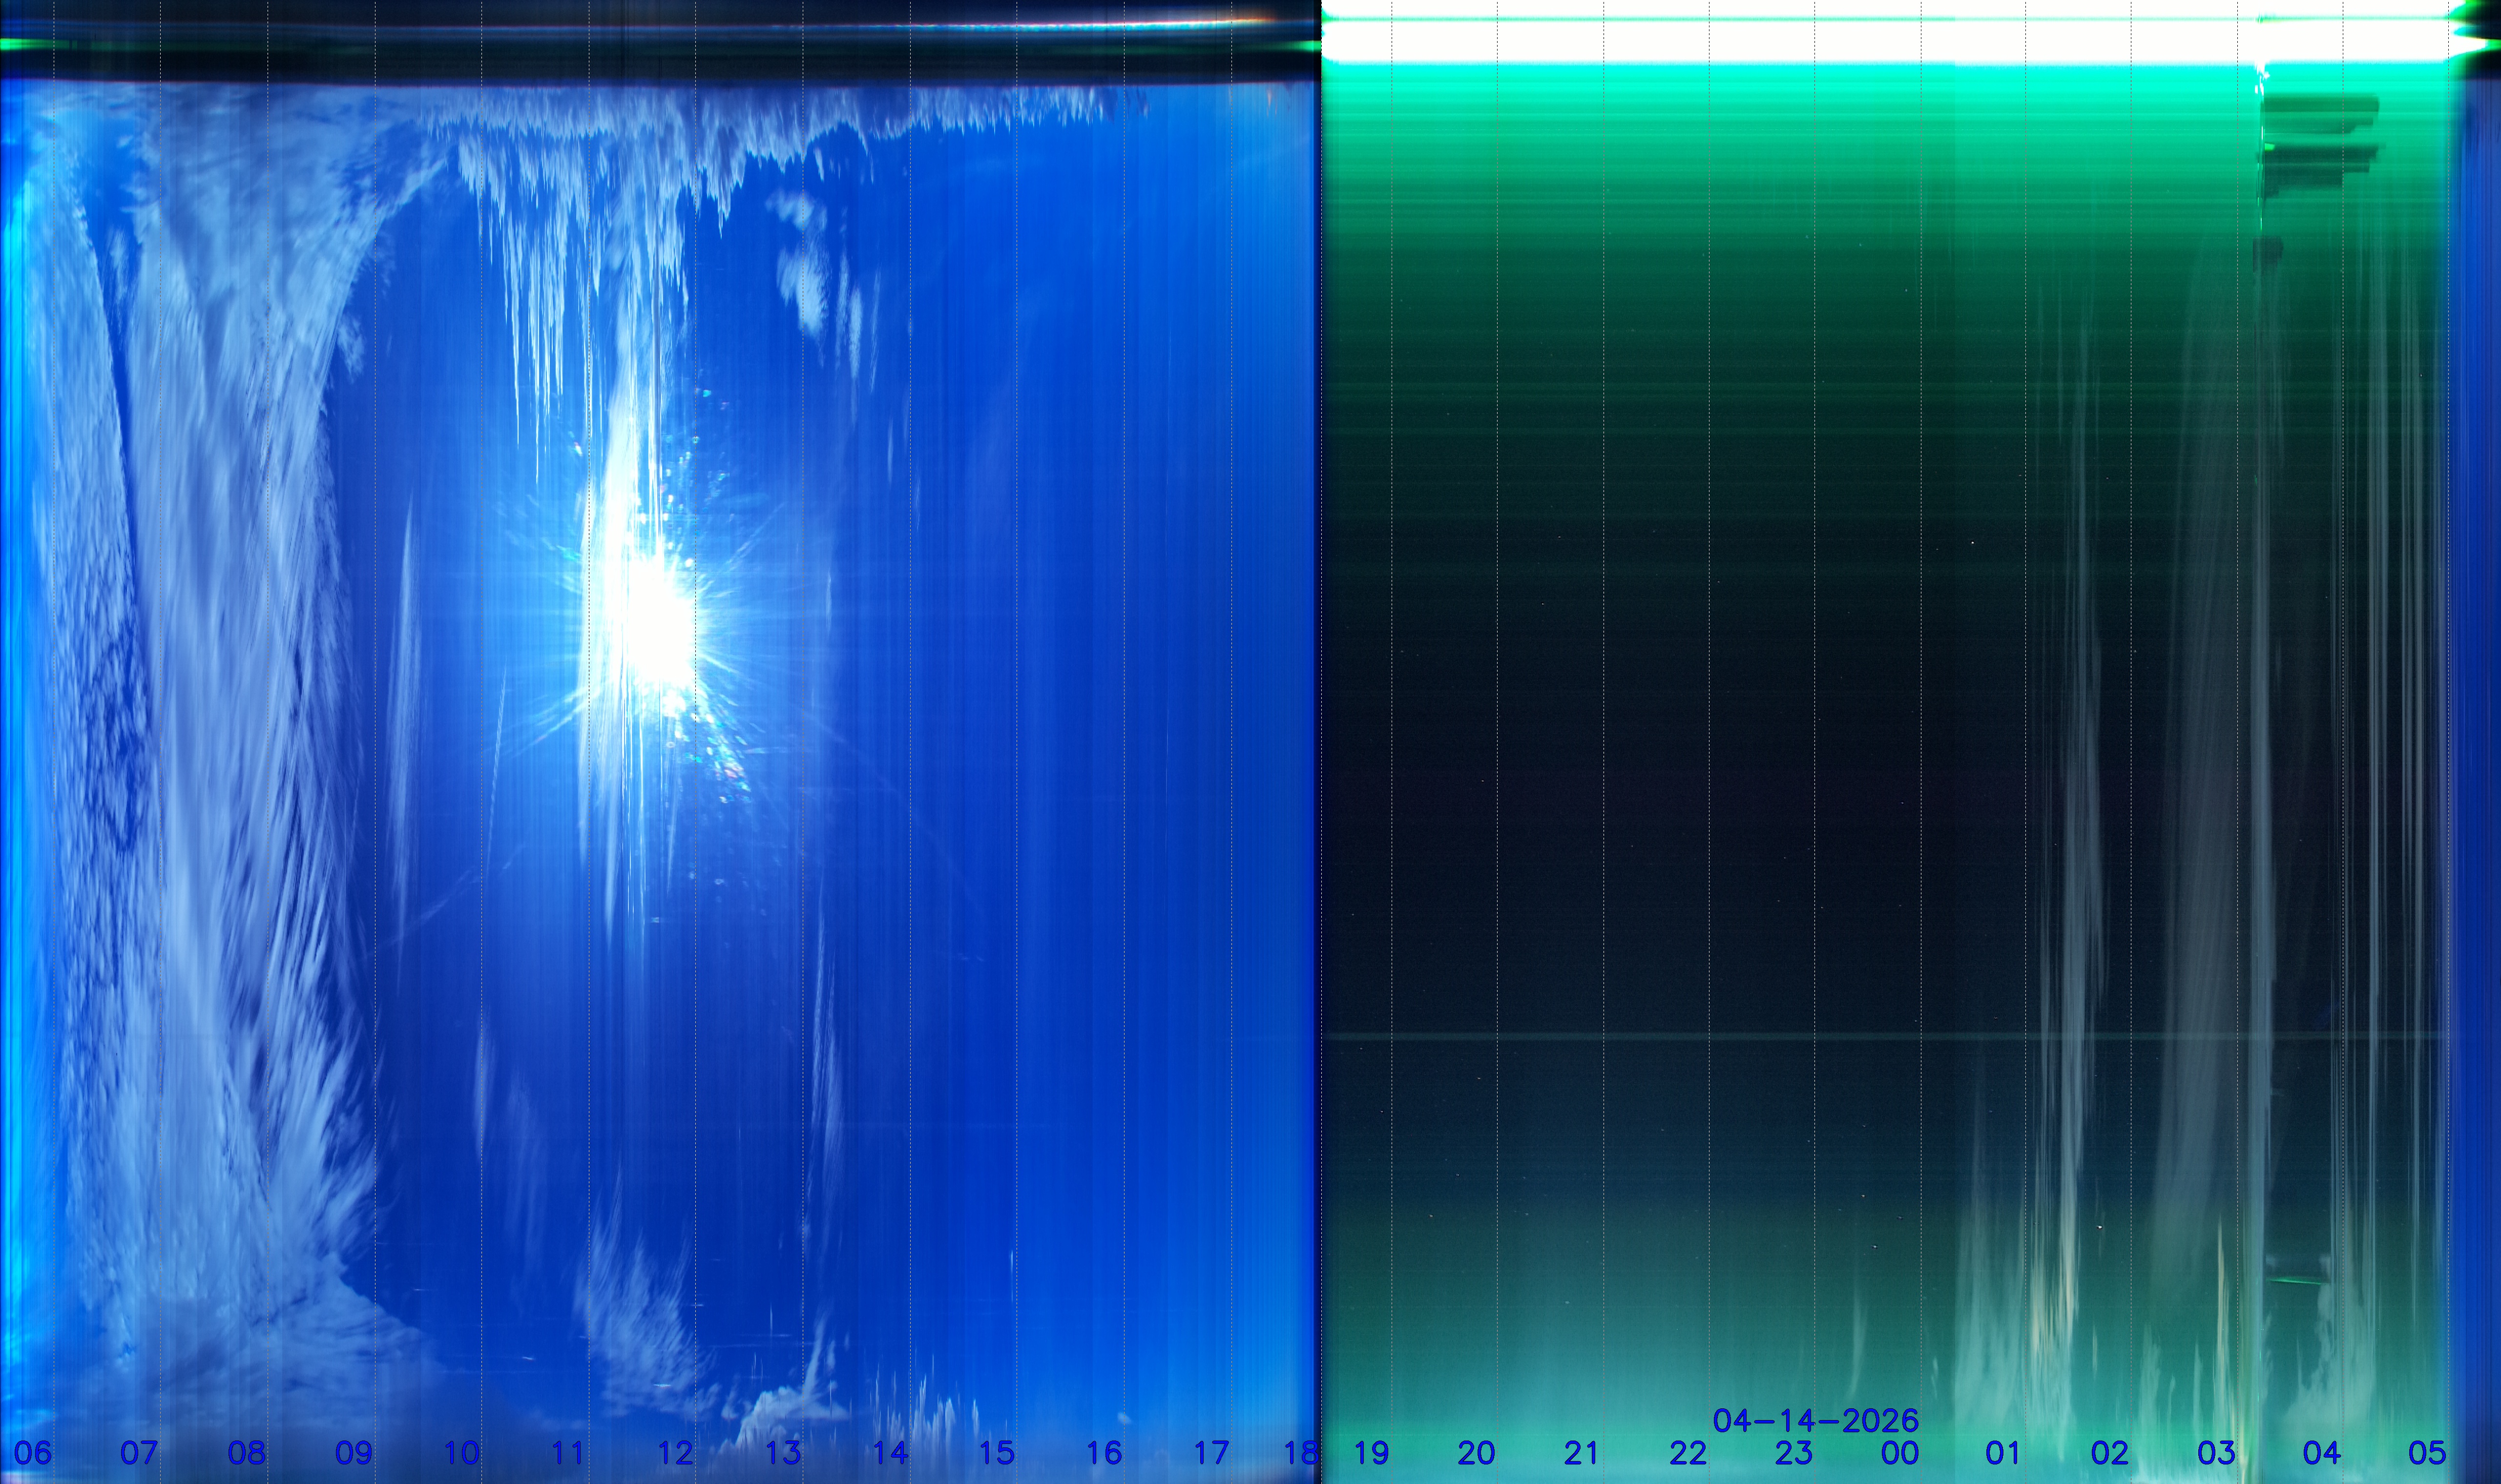Select the 01 hour marker

tap(2003, 1452)
